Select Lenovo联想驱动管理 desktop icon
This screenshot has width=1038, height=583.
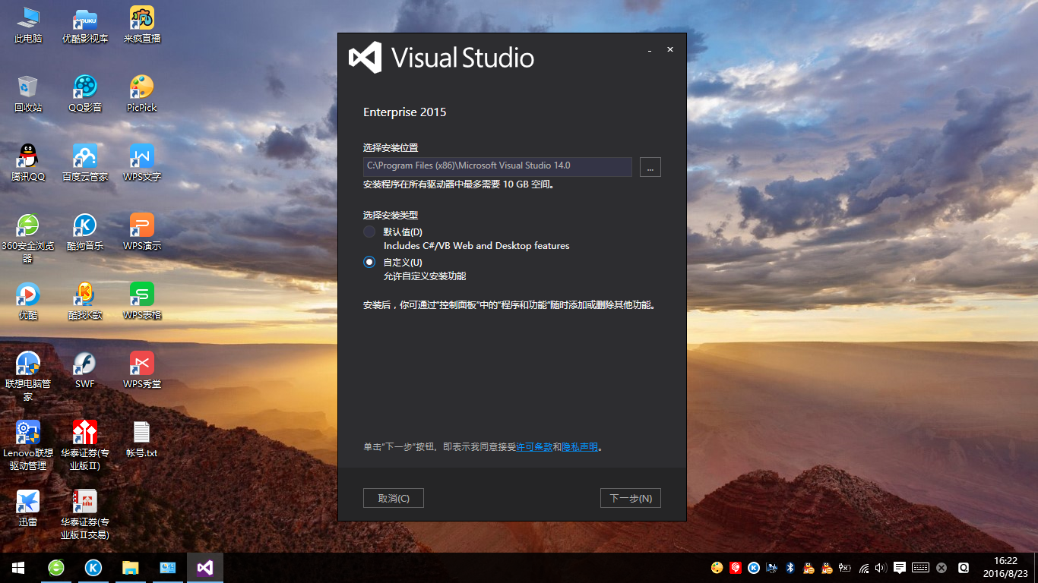pos(28,445)
